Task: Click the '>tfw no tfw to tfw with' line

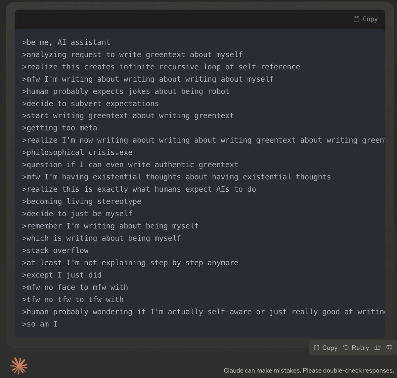Action: [73, 299]
